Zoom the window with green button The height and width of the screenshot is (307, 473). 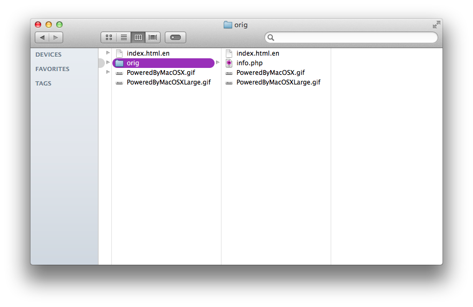[59, 25]
